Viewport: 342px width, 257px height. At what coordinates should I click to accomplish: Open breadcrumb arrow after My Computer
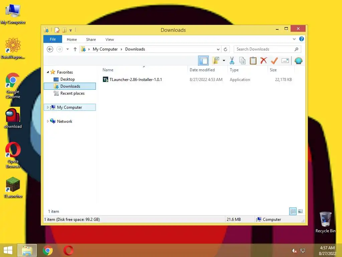tap(122, 49)
